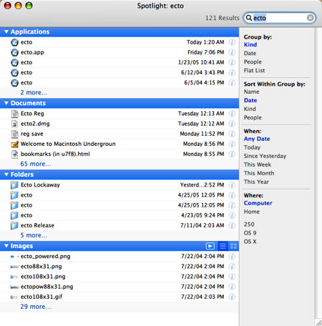The height and width of the screenshot is (326, 322).
Task: Show info for ecto Today 1:20 AM
Action: pyautogui.click(x=232, y=42)
